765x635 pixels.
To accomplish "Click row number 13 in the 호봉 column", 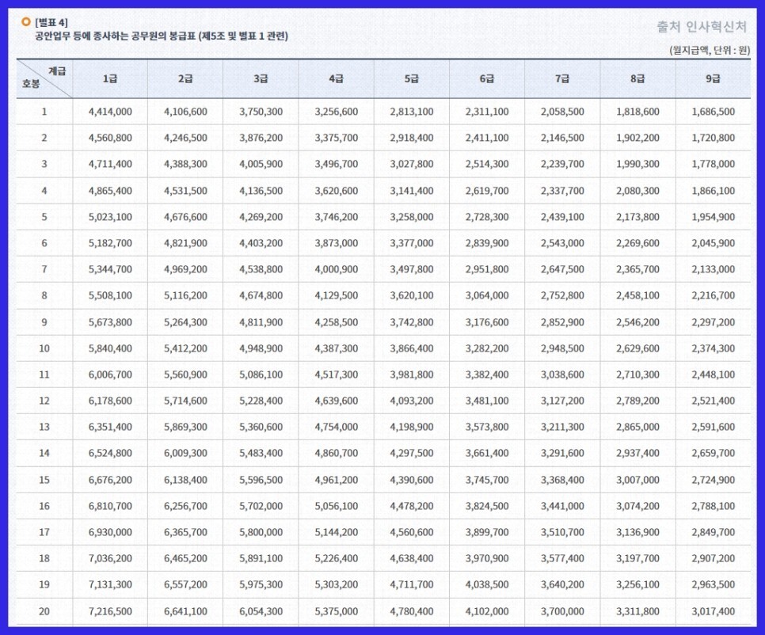I will 44,428.
